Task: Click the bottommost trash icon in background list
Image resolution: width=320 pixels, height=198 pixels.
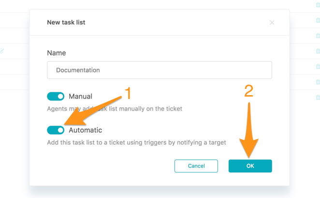Action: (x=318, y=97)
